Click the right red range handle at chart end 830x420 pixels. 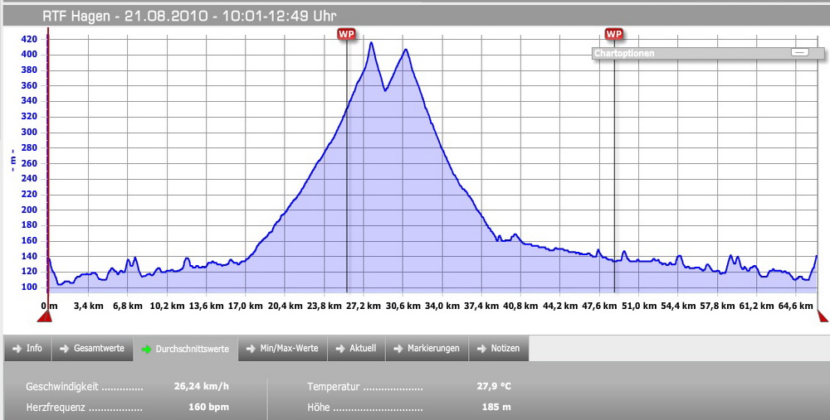[x=823, y=316]
